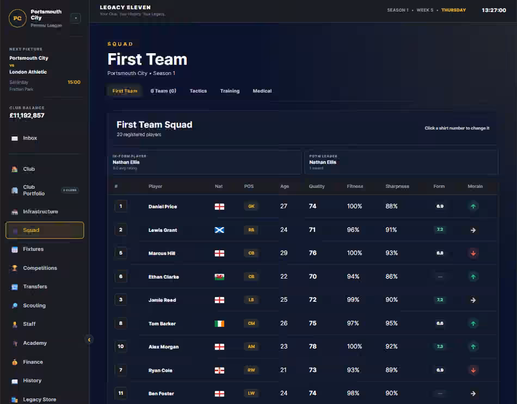Viewport: 517px width, 404px height.
Task: Sort table by Quality column header
Action: tap(317, 186)
